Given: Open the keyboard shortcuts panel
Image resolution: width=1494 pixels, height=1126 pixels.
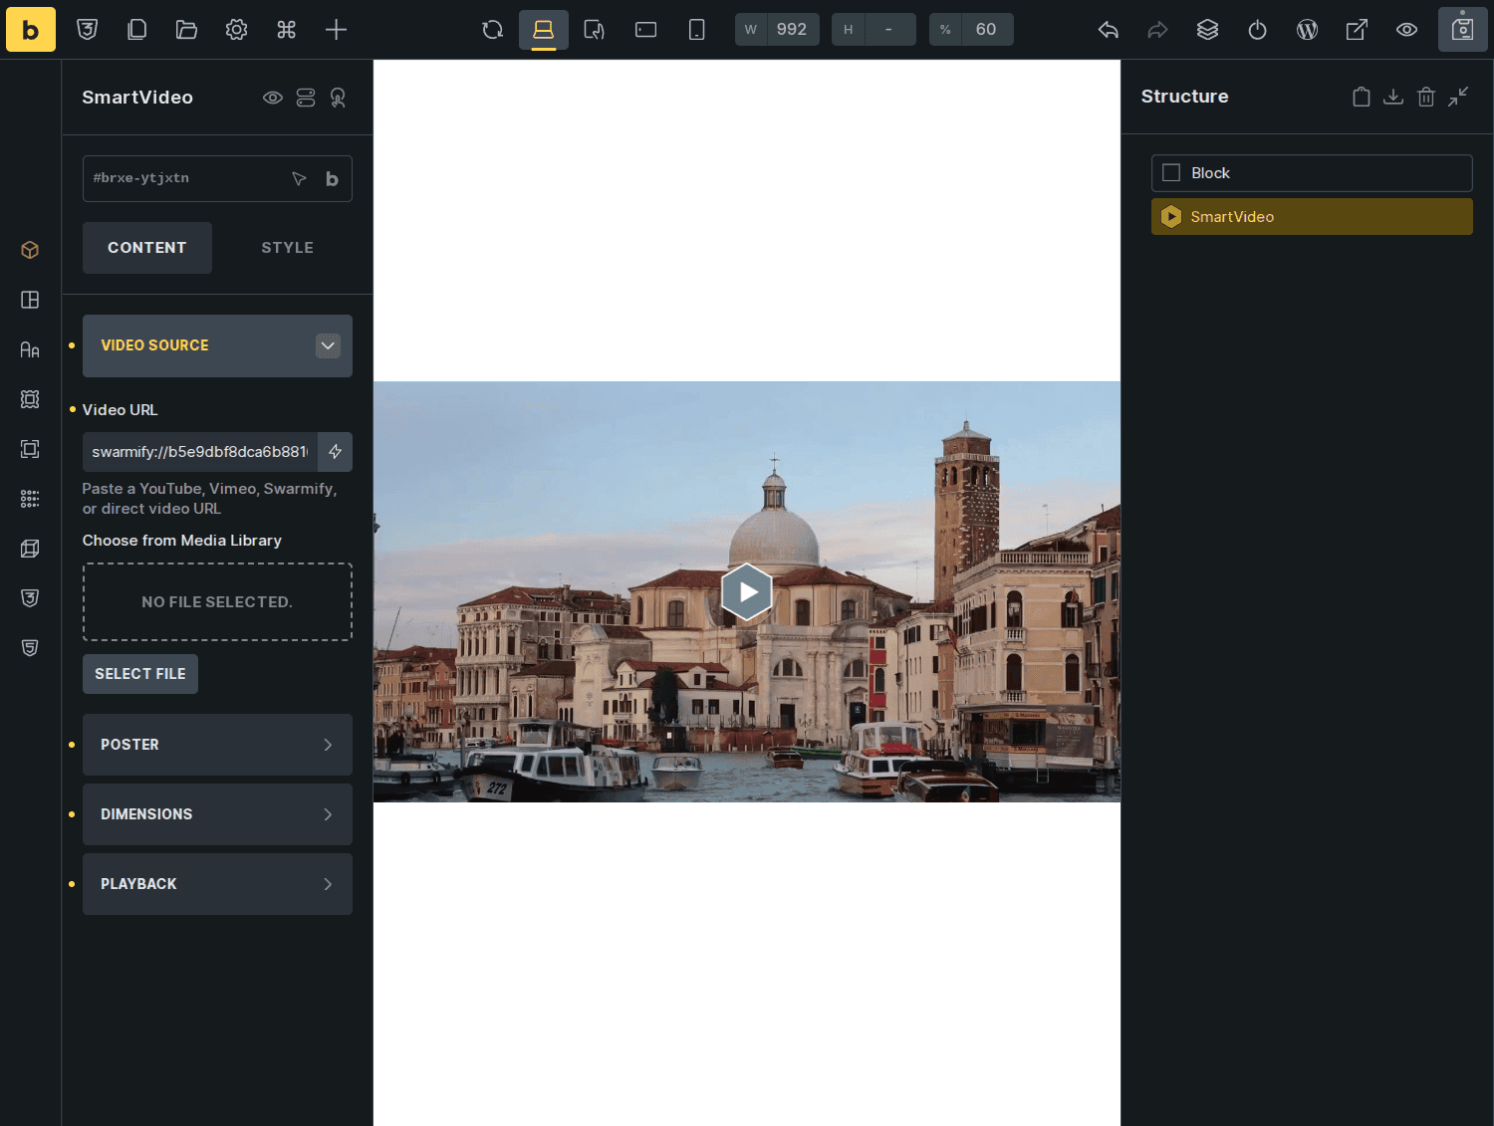Looking at the screenshot, I should point(287,30).
